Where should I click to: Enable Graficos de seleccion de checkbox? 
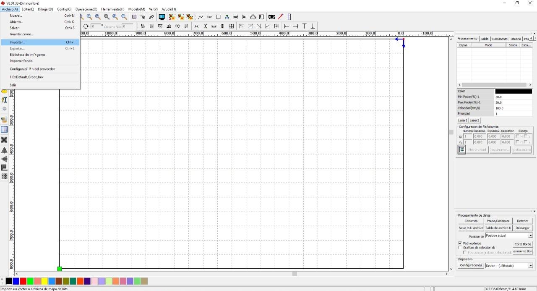[x=460, y=248]
